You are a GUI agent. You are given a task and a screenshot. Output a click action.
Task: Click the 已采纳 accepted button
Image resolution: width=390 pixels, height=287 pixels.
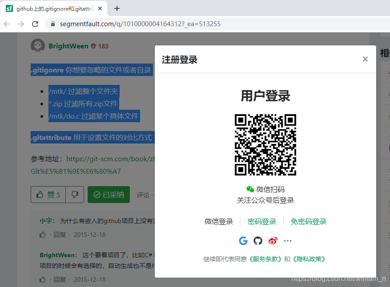click(x=109, y=195)
